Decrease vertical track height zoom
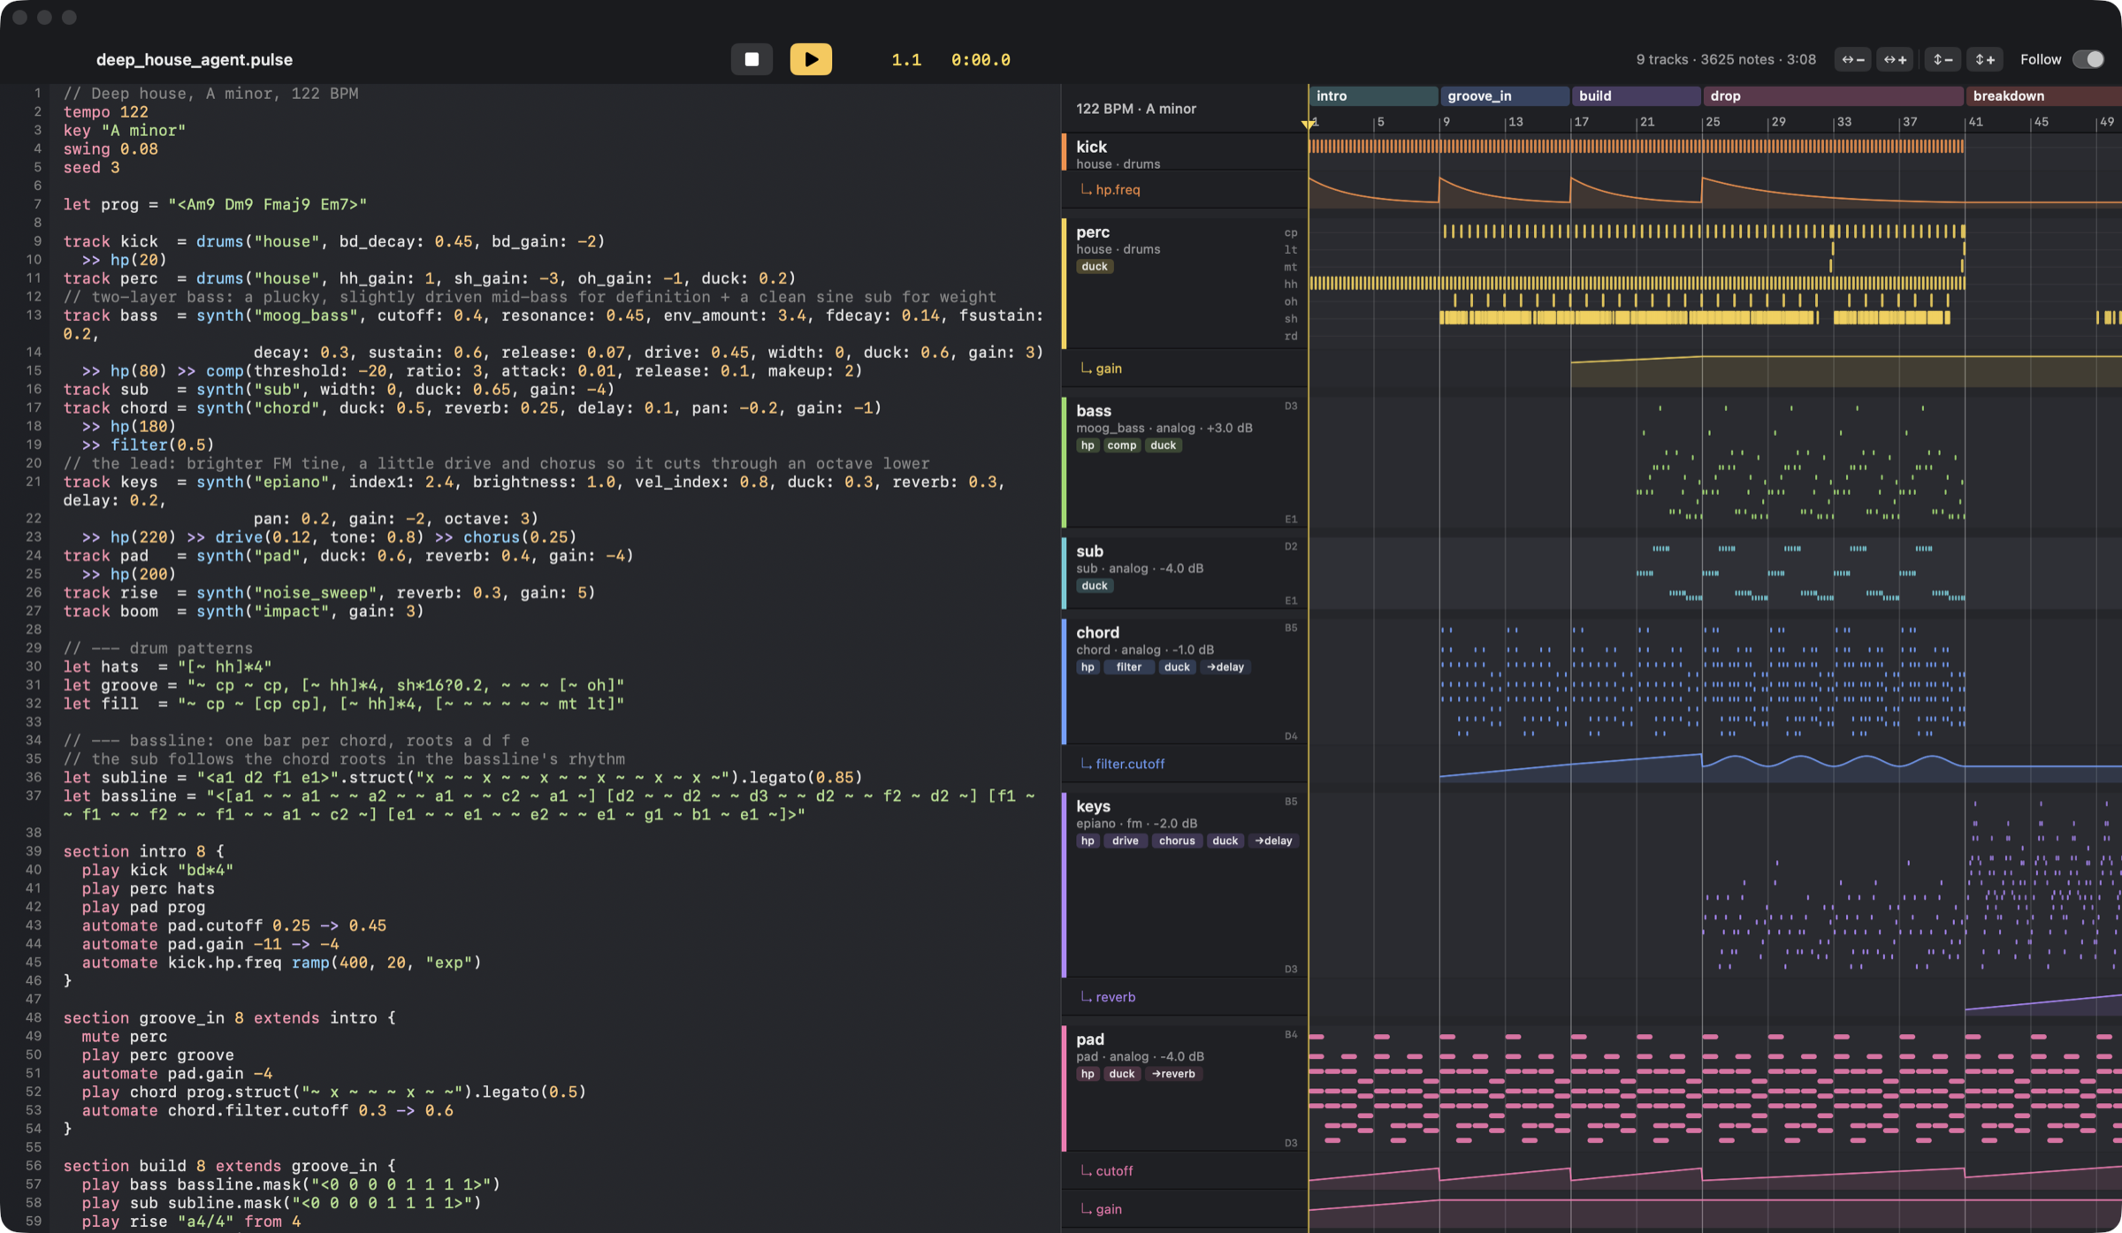This screenshot has width=2122, height=1233. tap(1943, 59)
